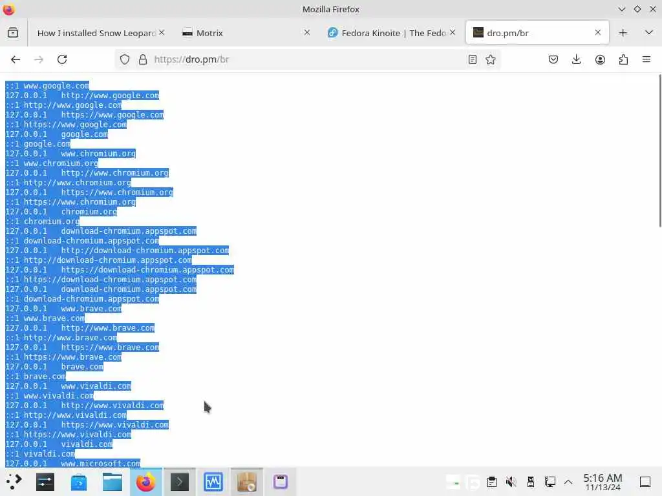Screen dimensions: 662x496
Task: Open Firefox application hamburger menu
Action: click(x=646, y=59)
